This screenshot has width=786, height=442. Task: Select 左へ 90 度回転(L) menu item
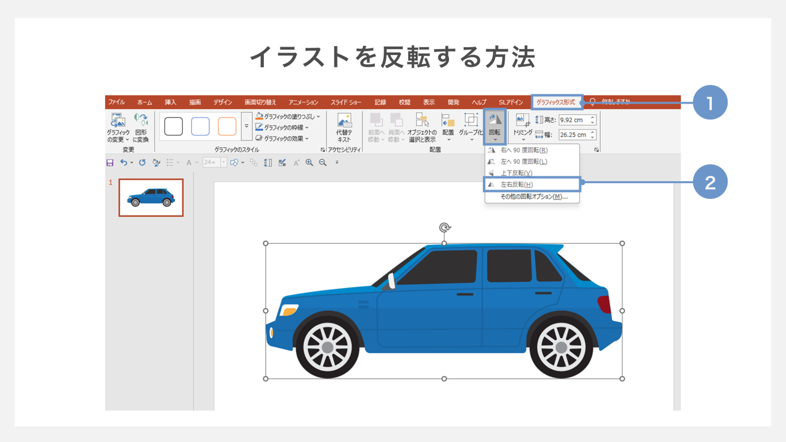pos(532,162)
